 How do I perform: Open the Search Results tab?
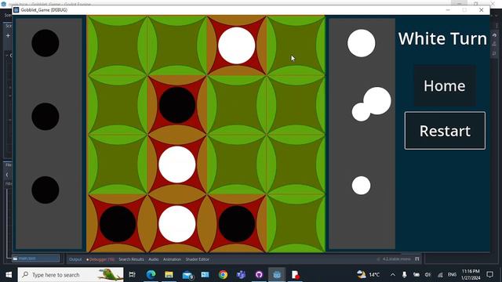131,259
